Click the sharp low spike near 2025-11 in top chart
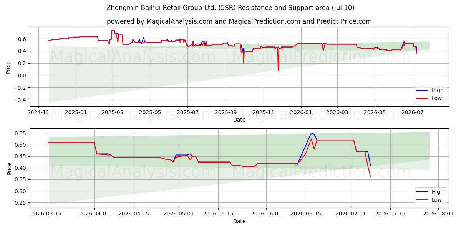 [278, 70]
